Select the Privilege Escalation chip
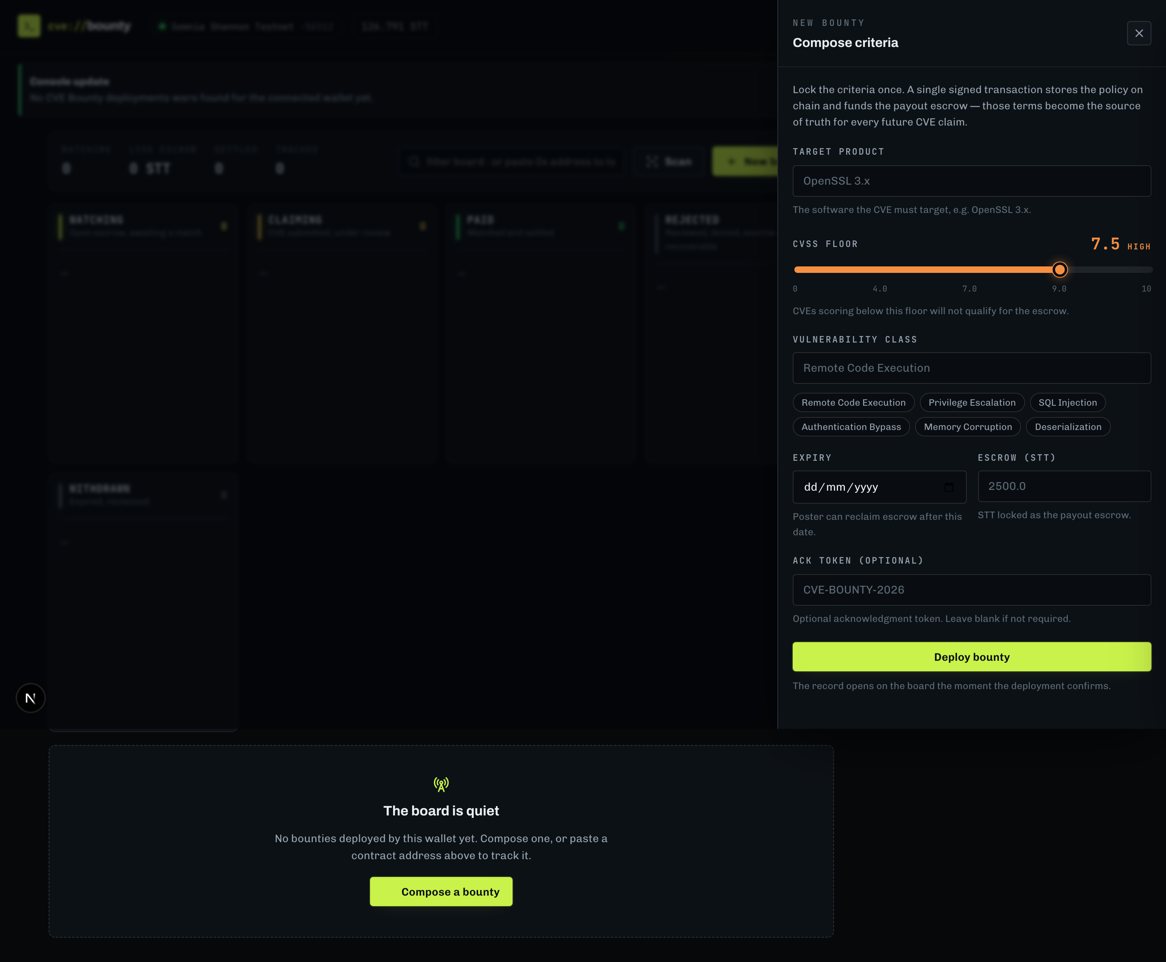The image size is (1166, 962). pos(972,402)
